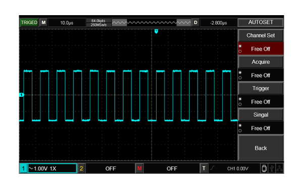303x189 pixels.
Task: Select the cyan channel 1 indicator
Action: tap(23, 168)
